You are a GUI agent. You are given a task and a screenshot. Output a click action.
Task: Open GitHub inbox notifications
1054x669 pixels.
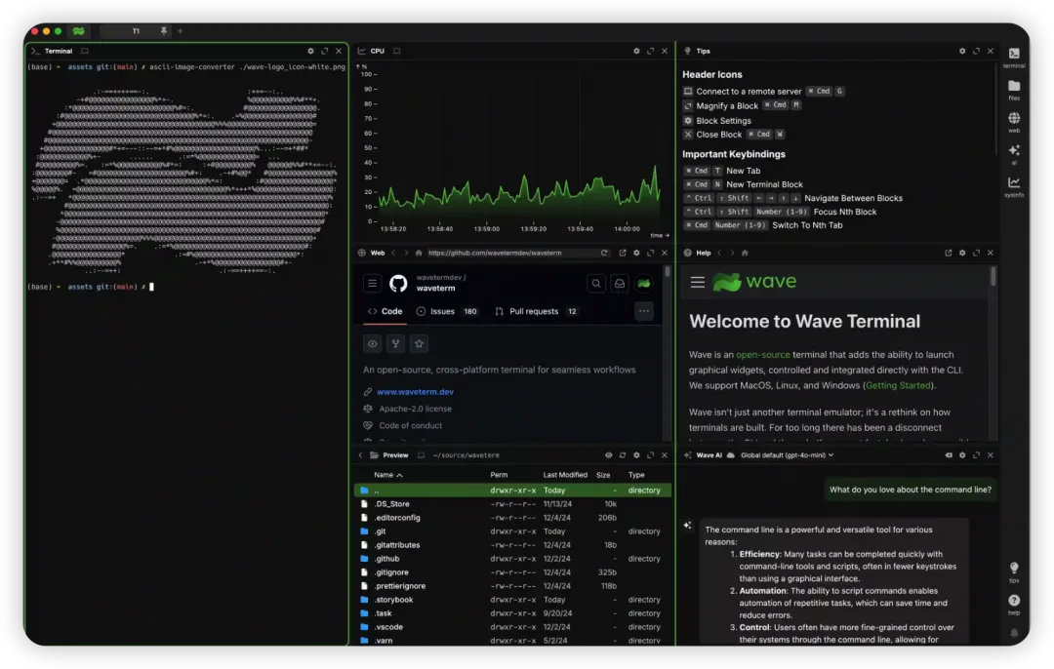tap(620, 284)
